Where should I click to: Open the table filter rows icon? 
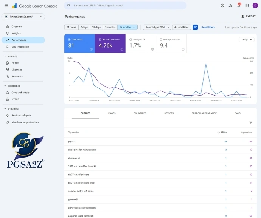(250, 123)
